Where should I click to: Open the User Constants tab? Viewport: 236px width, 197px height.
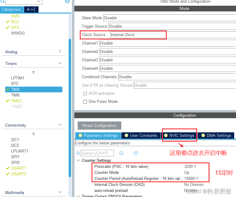141,135
